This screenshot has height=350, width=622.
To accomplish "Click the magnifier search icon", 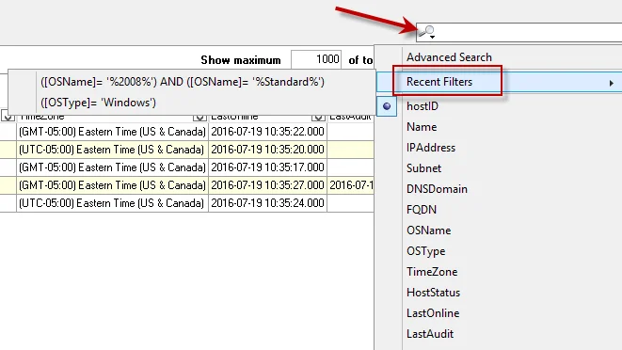I will point(427,30).
